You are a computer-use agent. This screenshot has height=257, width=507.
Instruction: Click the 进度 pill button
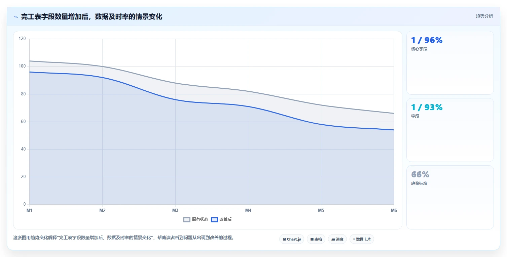[337, 239]
